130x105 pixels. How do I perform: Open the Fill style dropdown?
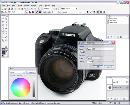click(x=23, y=12)
